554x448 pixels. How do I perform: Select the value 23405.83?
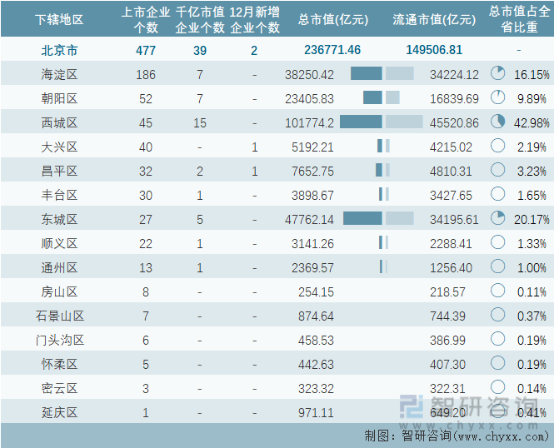tap(310, 99)
